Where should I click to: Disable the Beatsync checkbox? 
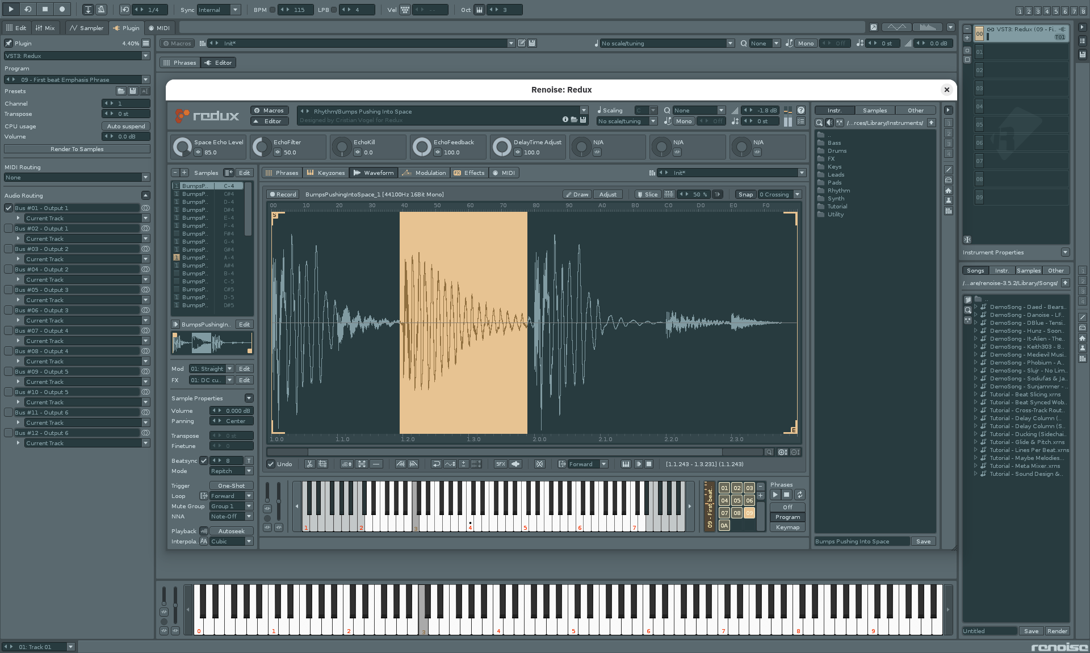click(x=204, y=461)
